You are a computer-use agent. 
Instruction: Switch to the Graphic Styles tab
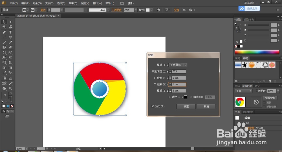(248, 112)
